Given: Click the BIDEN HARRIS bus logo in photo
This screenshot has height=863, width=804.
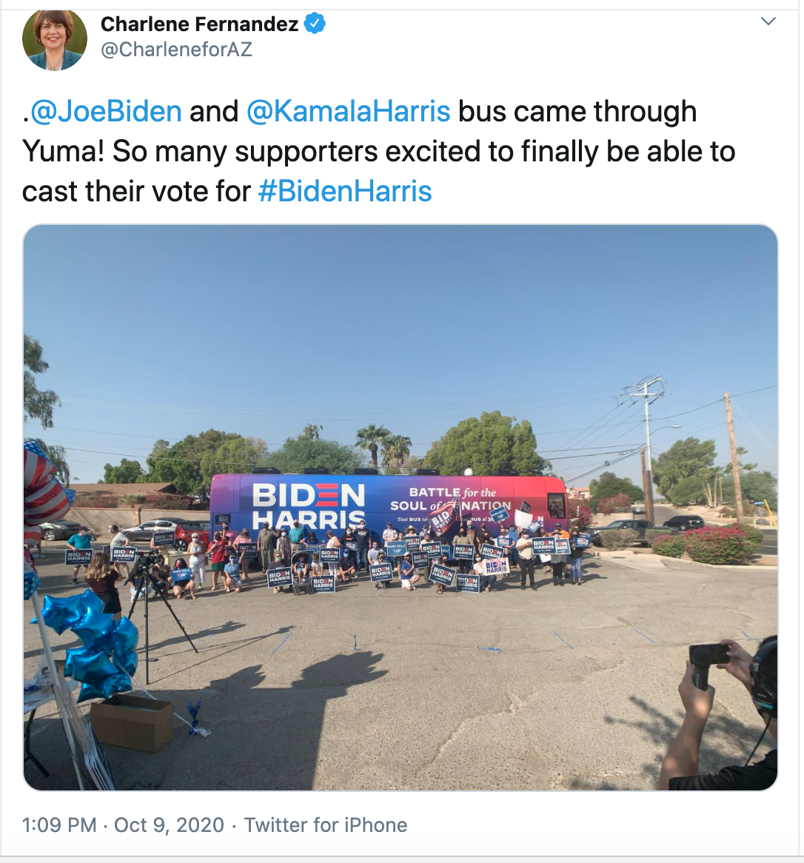Looking at the screenshot, I should tap(309, 504).
